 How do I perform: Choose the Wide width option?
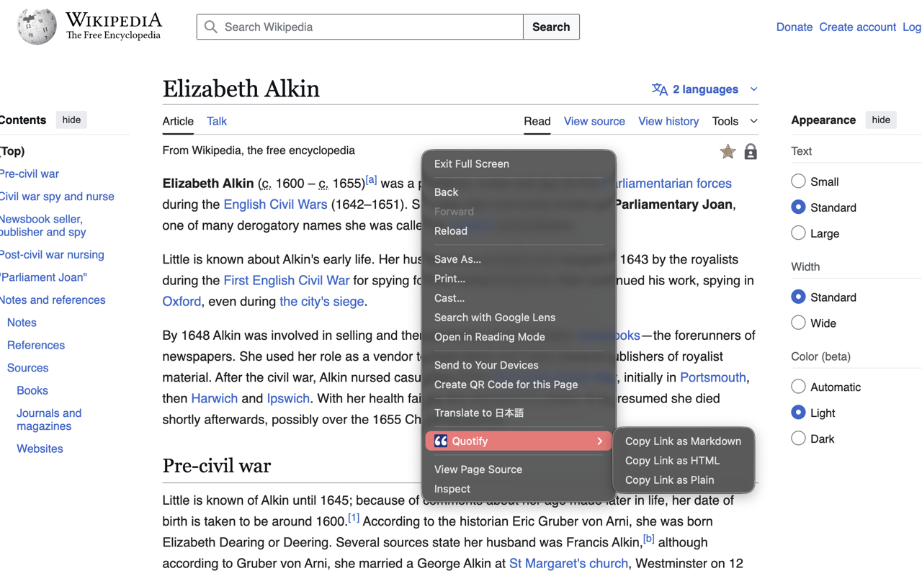pyautogui.click(x=798, y=323)
